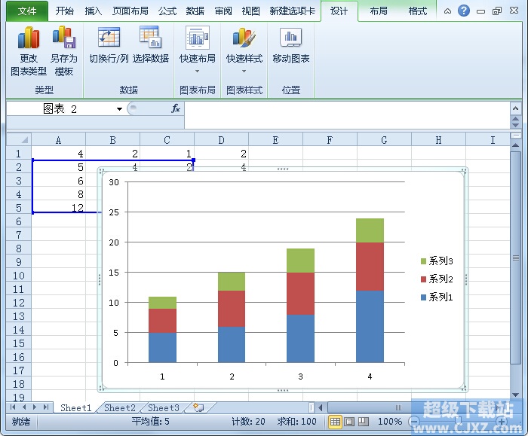
Task: Open the File (文件) menu button
Action: 27,11
